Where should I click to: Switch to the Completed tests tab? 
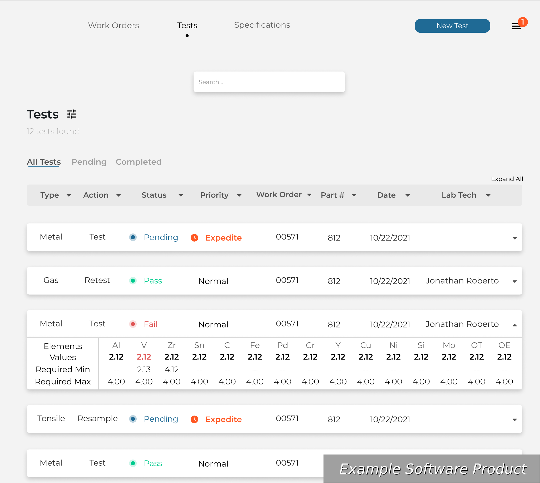(138, 162)
